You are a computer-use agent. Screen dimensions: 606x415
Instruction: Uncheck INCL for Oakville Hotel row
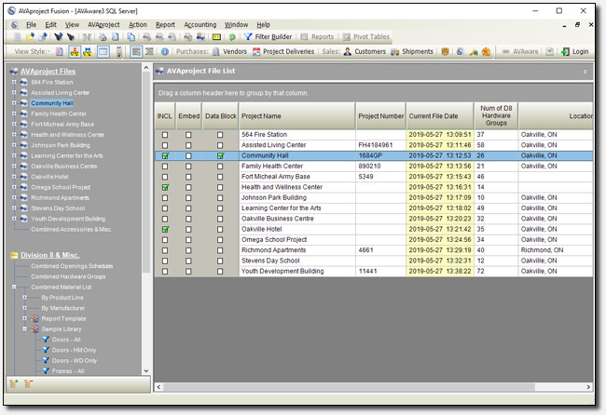165,229
